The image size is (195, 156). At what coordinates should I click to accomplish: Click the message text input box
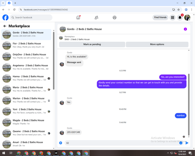pos(122,143)
